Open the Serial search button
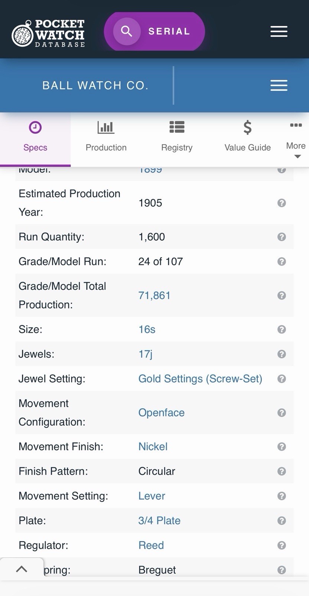 [x=154, y=31]
